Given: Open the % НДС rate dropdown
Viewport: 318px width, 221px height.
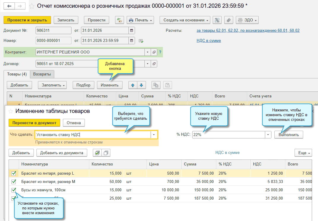Looking at the screenshot, I should click(268, 135).
